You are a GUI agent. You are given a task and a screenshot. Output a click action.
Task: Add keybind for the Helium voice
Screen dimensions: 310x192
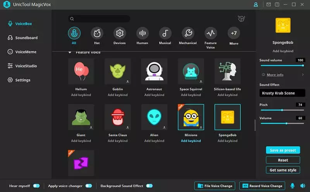[81, 95]
